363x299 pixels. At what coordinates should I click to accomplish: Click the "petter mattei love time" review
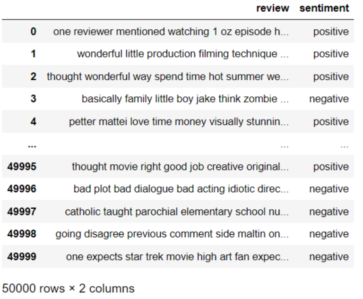pos(179,122)
